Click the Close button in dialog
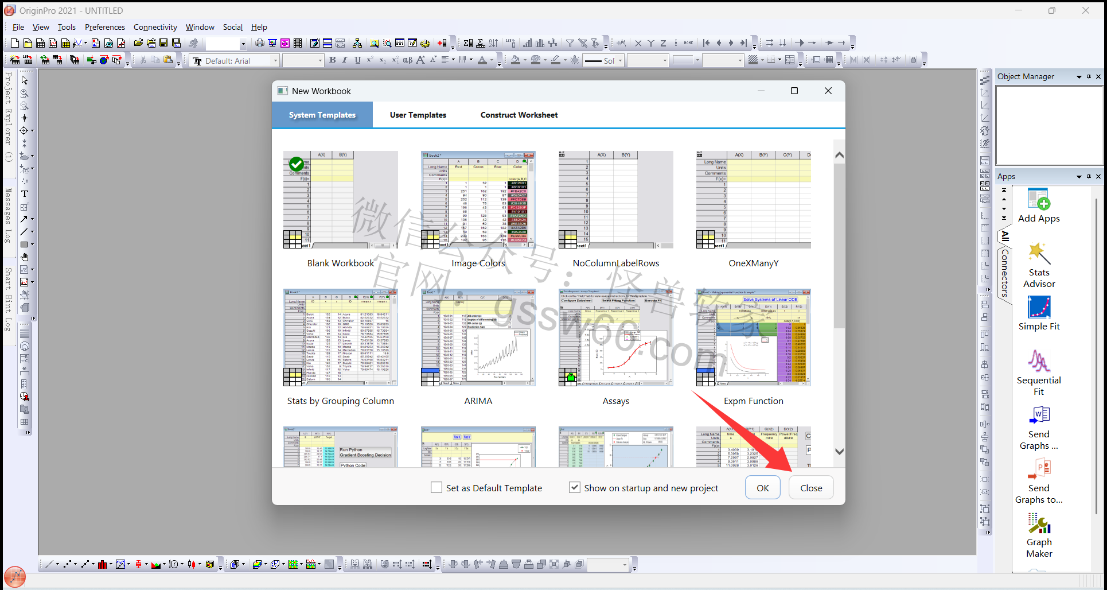Screen dimensions: 1107x590 click(811, 488)
